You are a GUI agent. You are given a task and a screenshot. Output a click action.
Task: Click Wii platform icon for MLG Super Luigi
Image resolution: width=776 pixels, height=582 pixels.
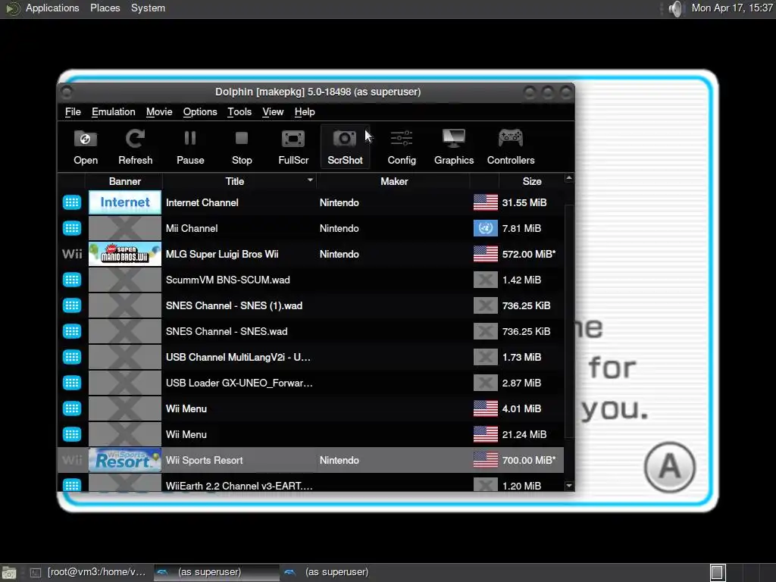coord(72,254)
